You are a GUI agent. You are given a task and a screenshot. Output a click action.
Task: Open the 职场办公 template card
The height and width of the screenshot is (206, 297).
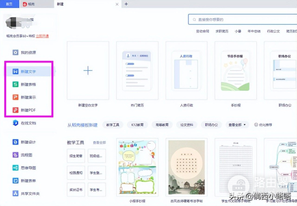pyautogui.click(x=281, y=70)
